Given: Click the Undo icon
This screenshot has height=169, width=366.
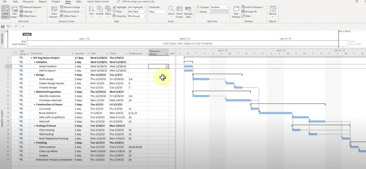Looking at the screenshot, I should click(8, 27).
